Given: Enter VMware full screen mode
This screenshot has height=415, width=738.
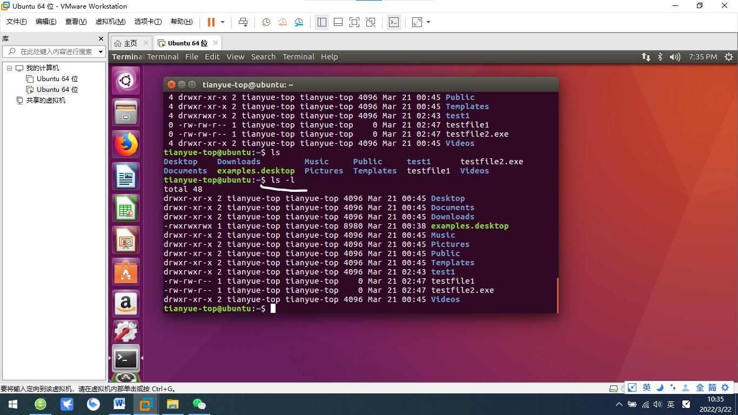Looking at the screenshot, I should click(x=354, y=22).
